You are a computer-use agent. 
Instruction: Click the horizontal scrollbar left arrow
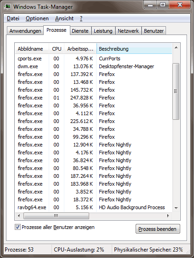[x=19, y=216]
